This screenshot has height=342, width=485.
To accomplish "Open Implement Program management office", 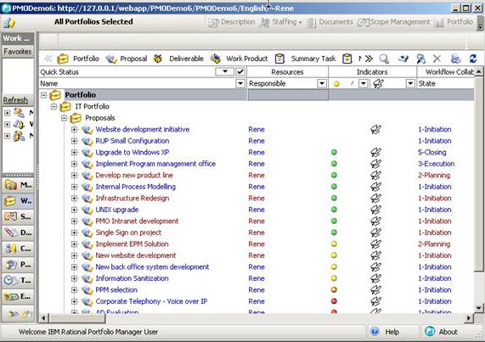I will 155,164.
